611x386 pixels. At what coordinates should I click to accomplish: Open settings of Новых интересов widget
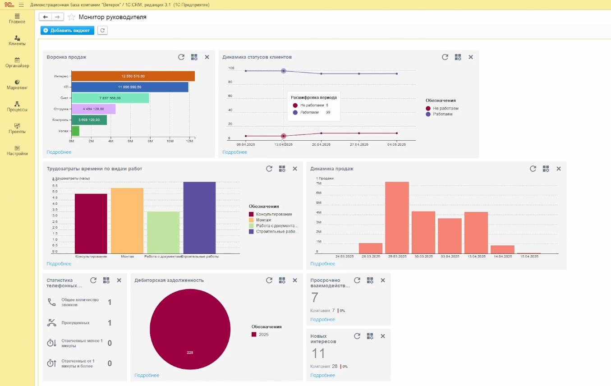click(370, 336)
